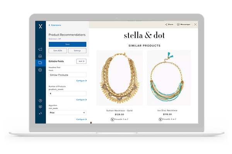
Task: Click the $128.00 price
Action: [x=119, y=114]
